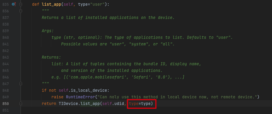
Task: Collapse the docstring fold marker on line 836
Action: pos(21,11)
